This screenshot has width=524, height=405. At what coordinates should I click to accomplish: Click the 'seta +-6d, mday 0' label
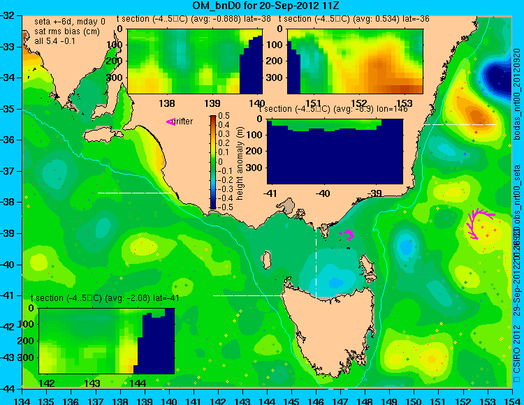pyautogui.click(x=70, y=22)
